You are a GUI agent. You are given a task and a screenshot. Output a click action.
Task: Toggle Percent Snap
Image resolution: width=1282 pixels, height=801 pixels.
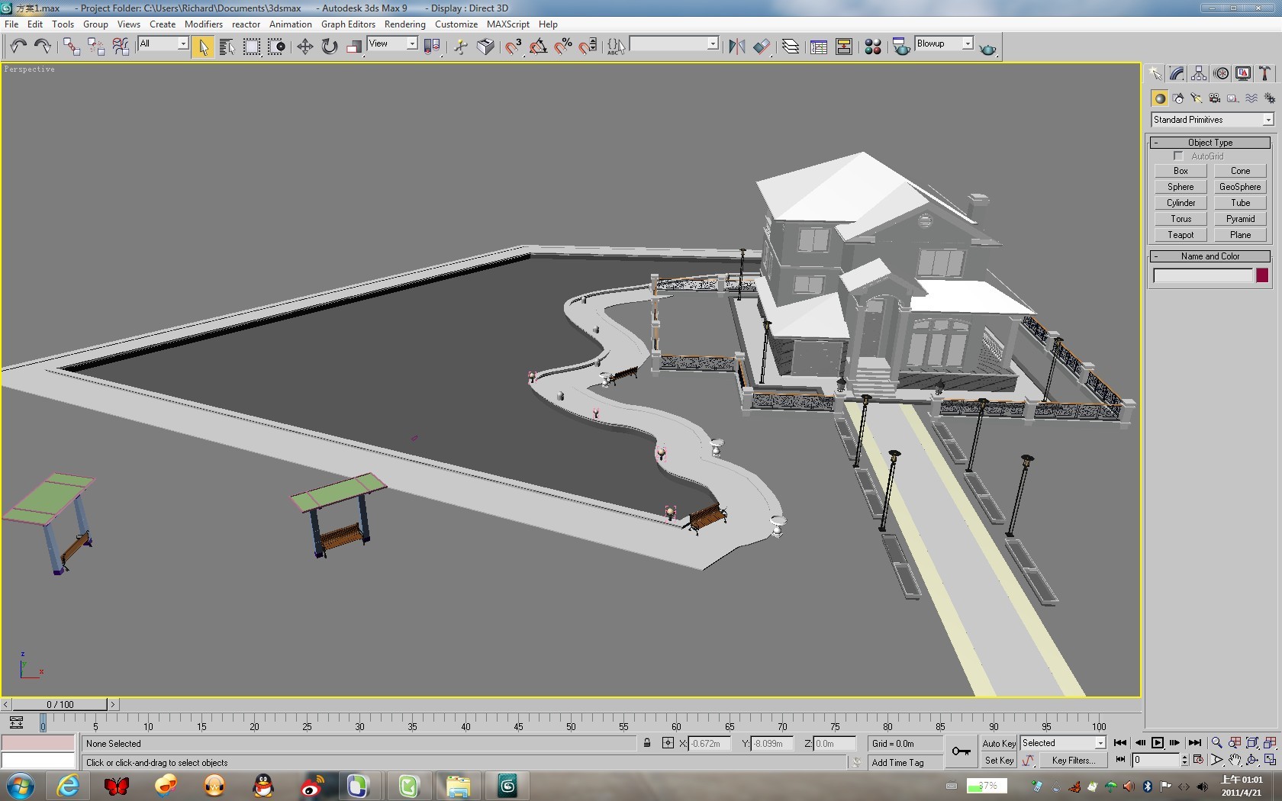(x=563, y=47)
